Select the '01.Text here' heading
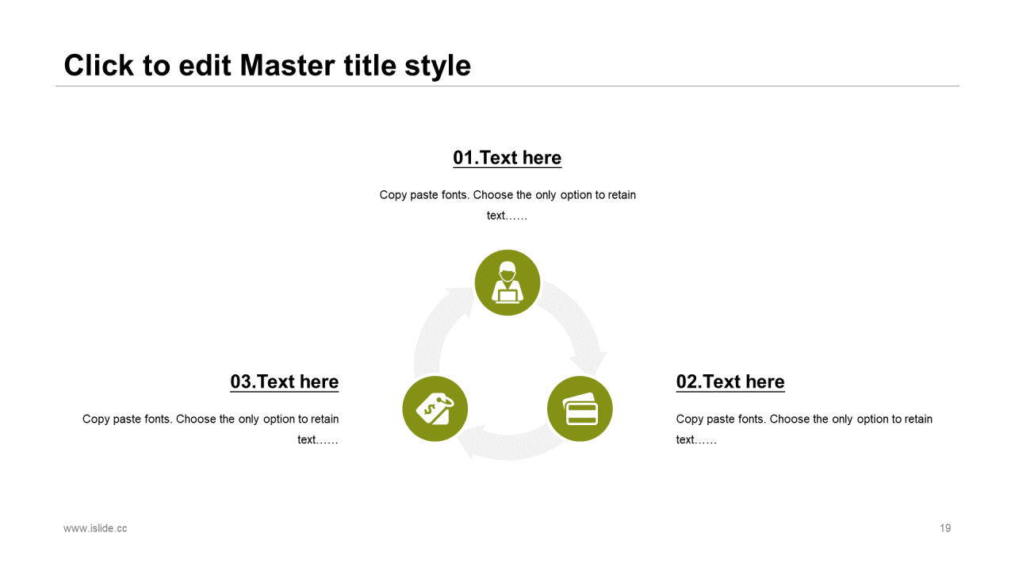Viewport: 1015px width, 571px height. (x=507, y=158)
